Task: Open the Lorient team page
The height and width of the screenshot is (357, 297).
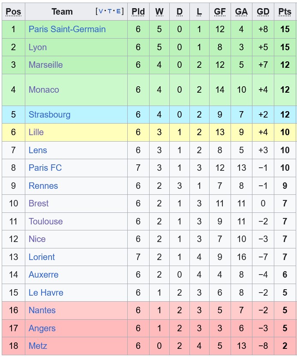Action: [x=42, y=257]
